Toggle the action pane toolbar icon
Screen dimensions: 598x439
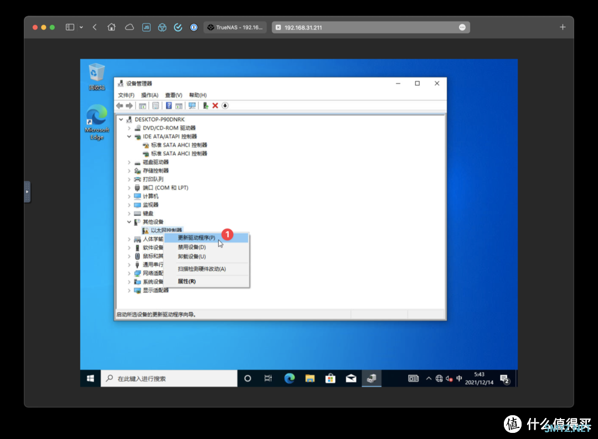[178, 106]
